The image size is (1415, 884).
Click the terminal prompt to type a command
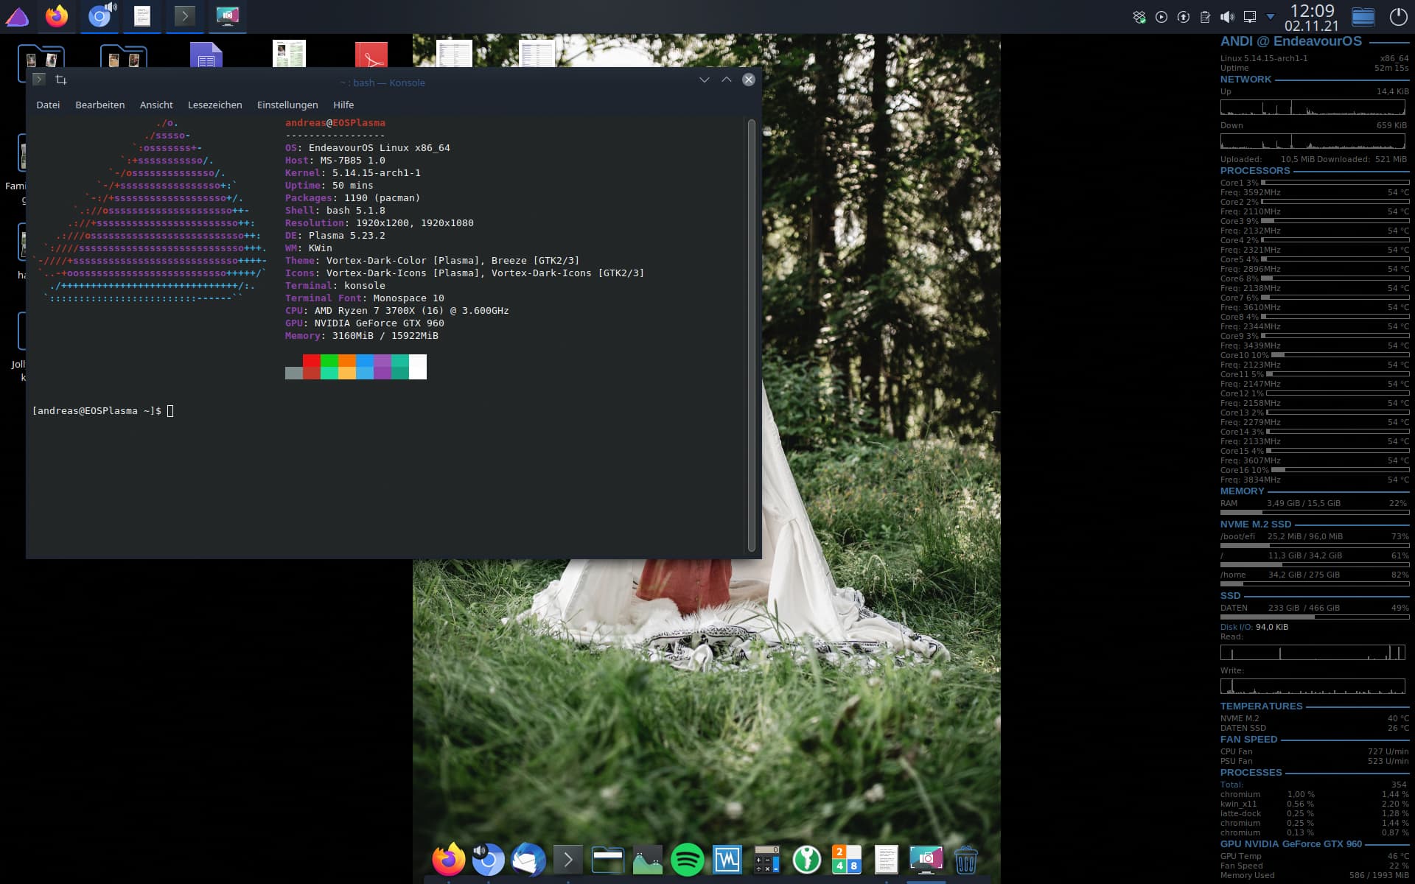[x=172, y=411]
